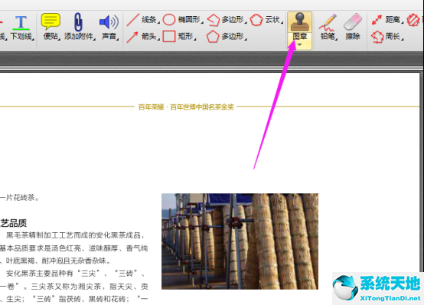Open the dropdown arrow below 图章

[299, 44]
